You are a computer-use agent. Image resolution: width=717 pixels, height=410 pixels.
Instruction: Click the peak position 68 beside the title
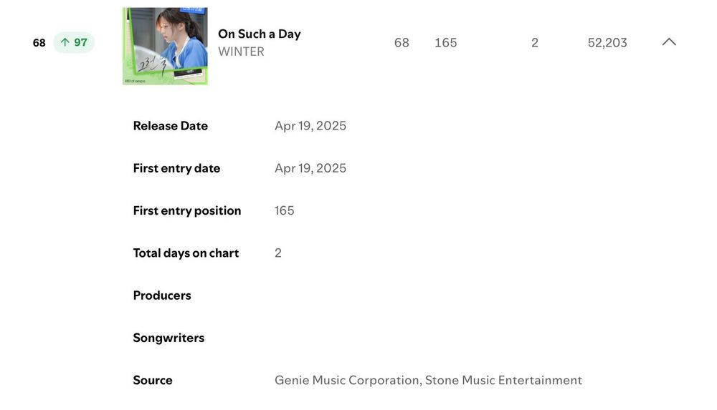click(402, 43)
